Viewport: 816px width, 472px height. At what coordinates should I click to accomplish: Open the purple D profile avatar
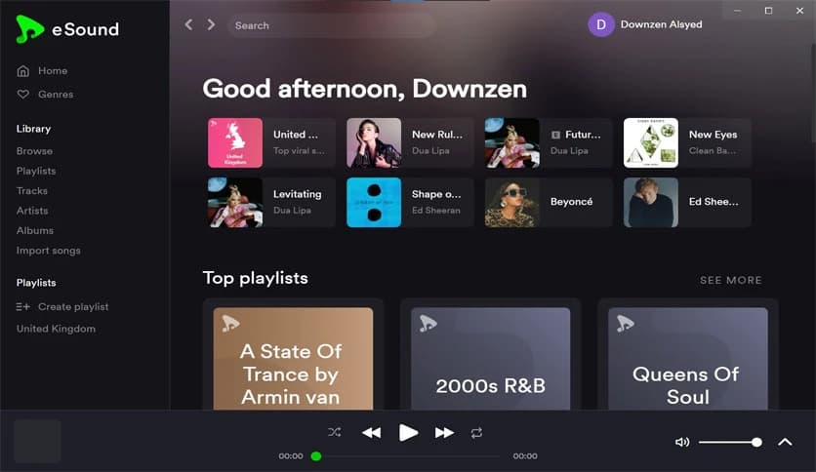[600, 24]
